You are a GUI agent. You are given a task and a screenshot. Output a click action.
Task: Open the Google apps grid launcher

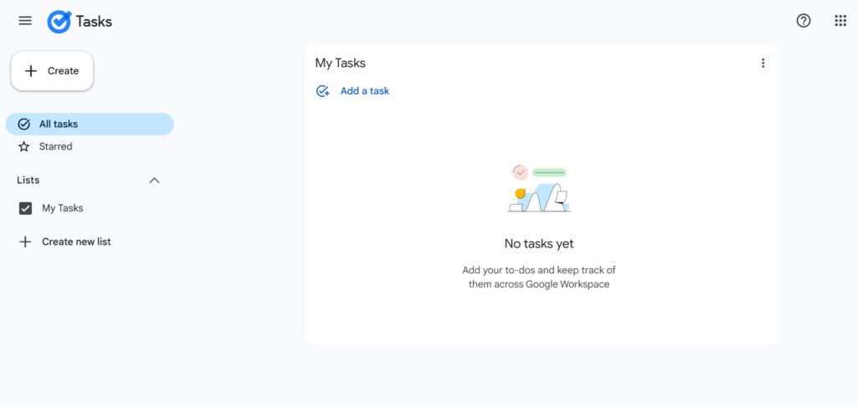tap(840, 21)
